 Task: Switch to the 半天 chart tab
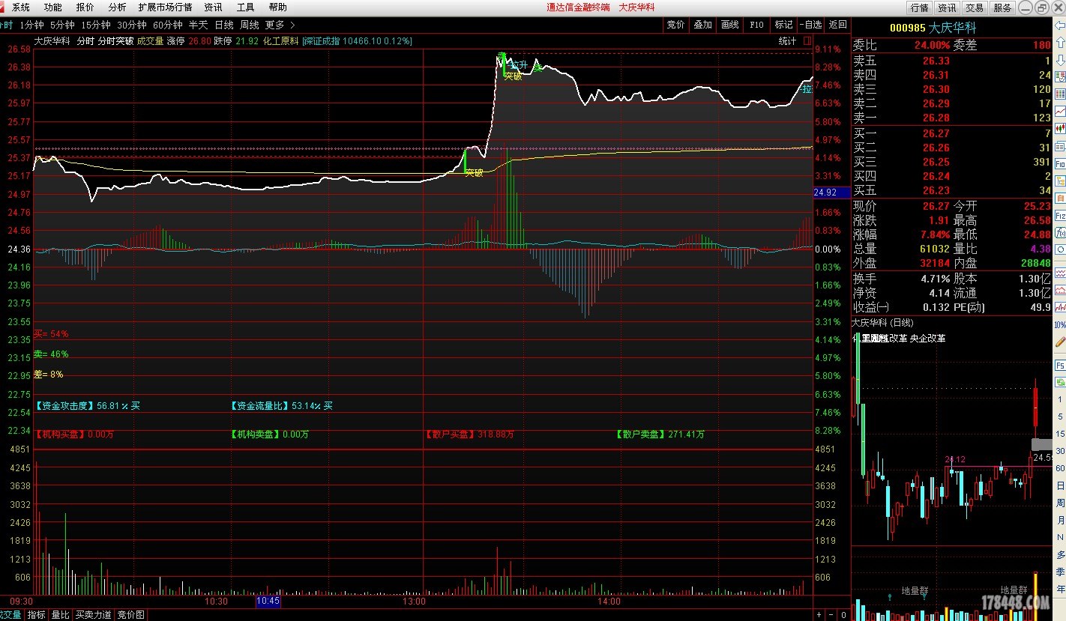199,25
